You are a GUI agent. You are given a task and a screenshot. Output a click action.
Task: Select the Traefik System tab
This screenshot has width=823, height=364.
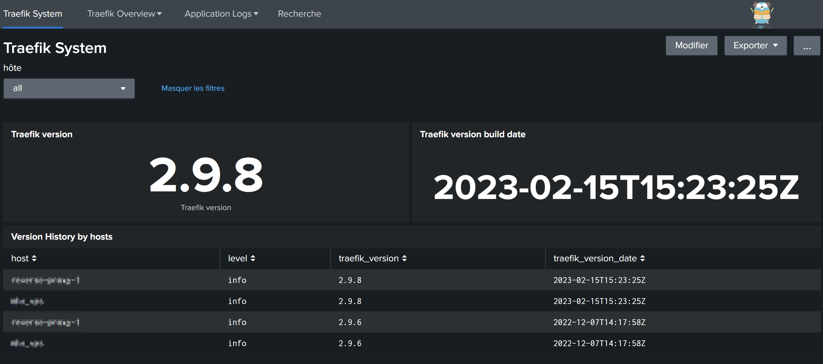[x=33, y=14]
